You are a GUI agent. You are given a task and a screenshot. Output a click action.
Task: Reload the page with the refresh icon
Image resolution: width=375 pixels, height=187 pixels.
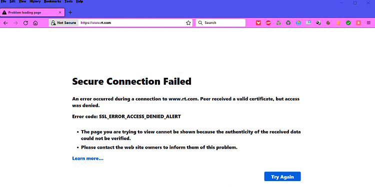tap(25, 23)
